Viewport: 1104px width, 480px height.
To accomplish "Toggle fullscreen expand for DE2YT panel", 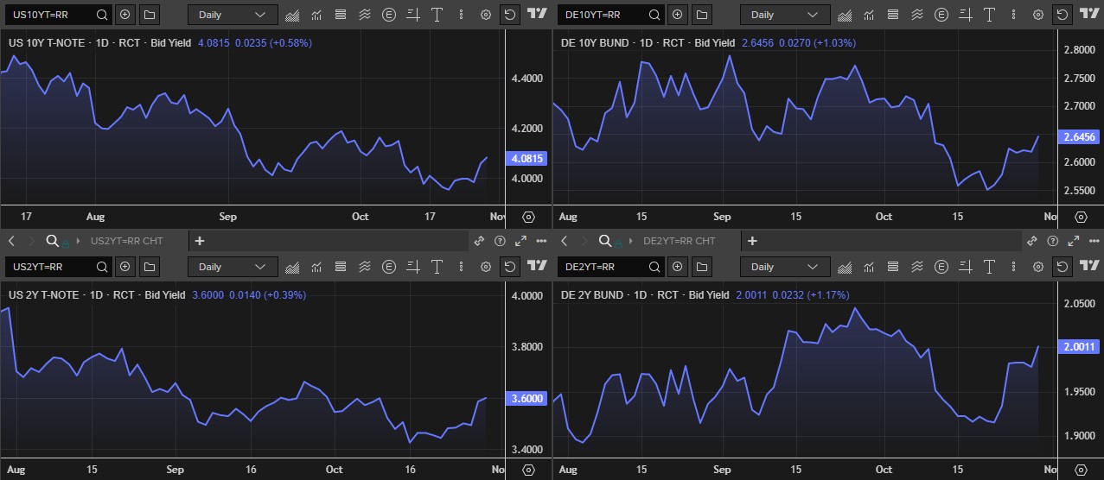I will coord(1073,241).
